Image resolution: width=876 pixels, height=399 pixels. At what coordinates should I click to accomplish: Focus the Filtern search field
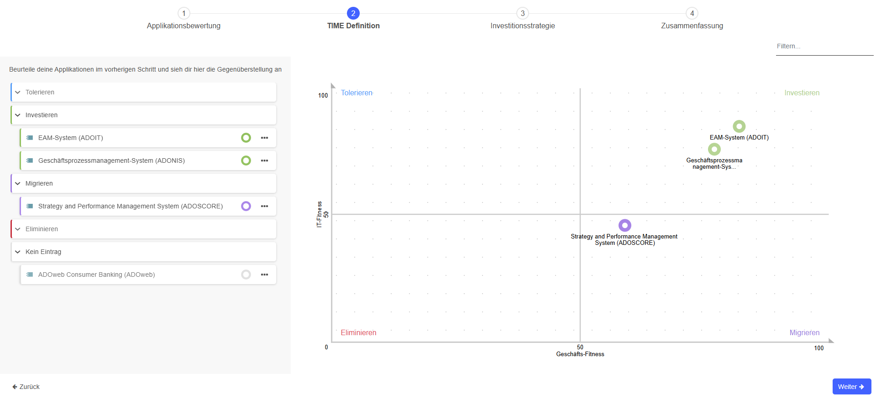click(824, 47)
